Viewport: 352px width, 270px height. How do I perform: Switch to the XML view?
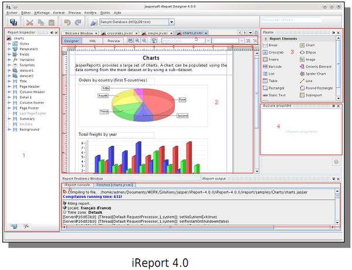92,41
